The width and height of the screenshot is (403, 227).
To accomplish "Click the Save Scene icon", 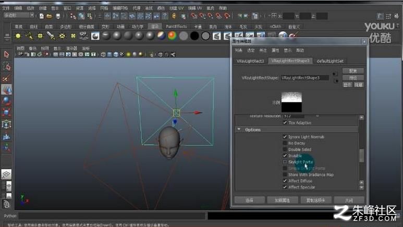I will 58,16.
